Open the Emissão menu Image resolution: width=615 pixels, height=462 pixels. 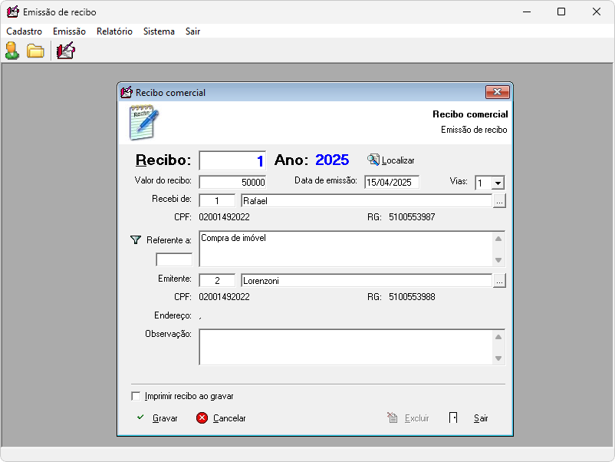[x=69, y=31]
